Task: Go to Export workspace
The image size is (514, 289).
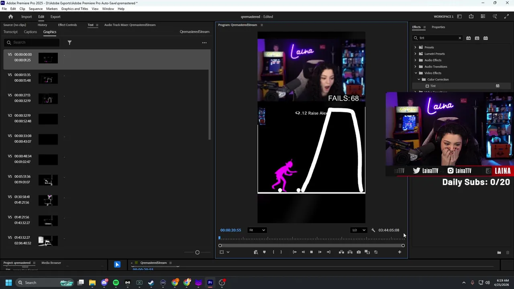Action: [55, 17]
